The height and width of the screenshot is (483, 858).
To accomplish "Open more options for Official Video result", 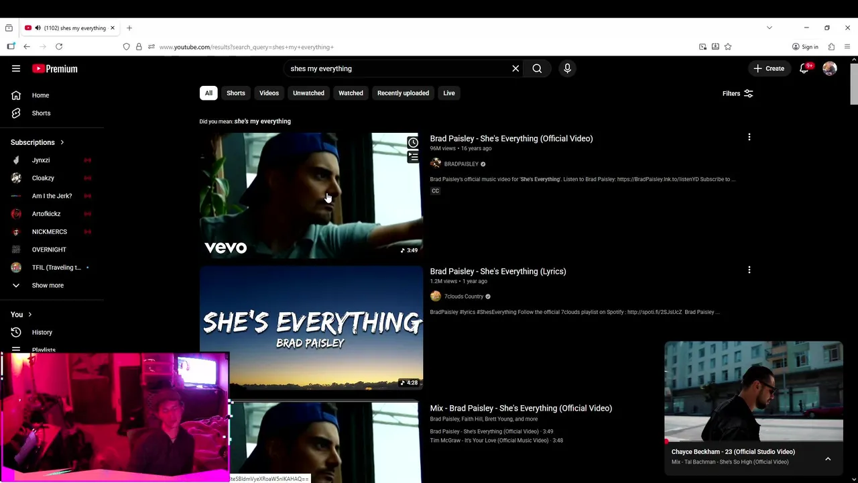I will coord(749,138).
